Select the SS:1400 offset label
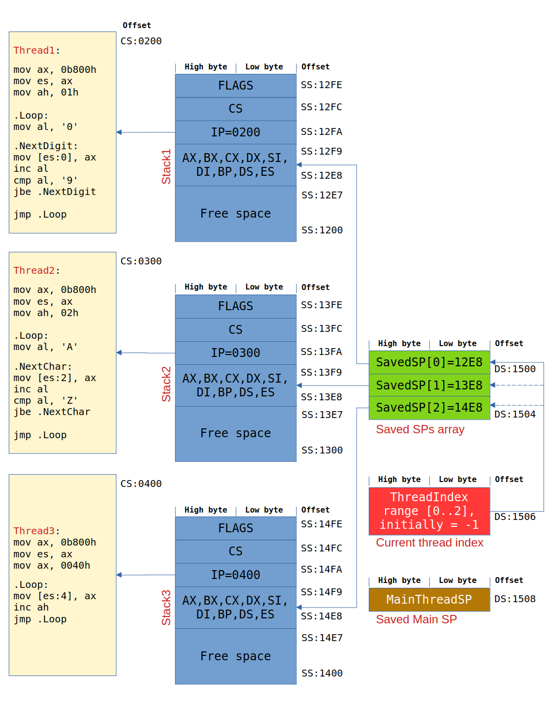 coord(322,674)
